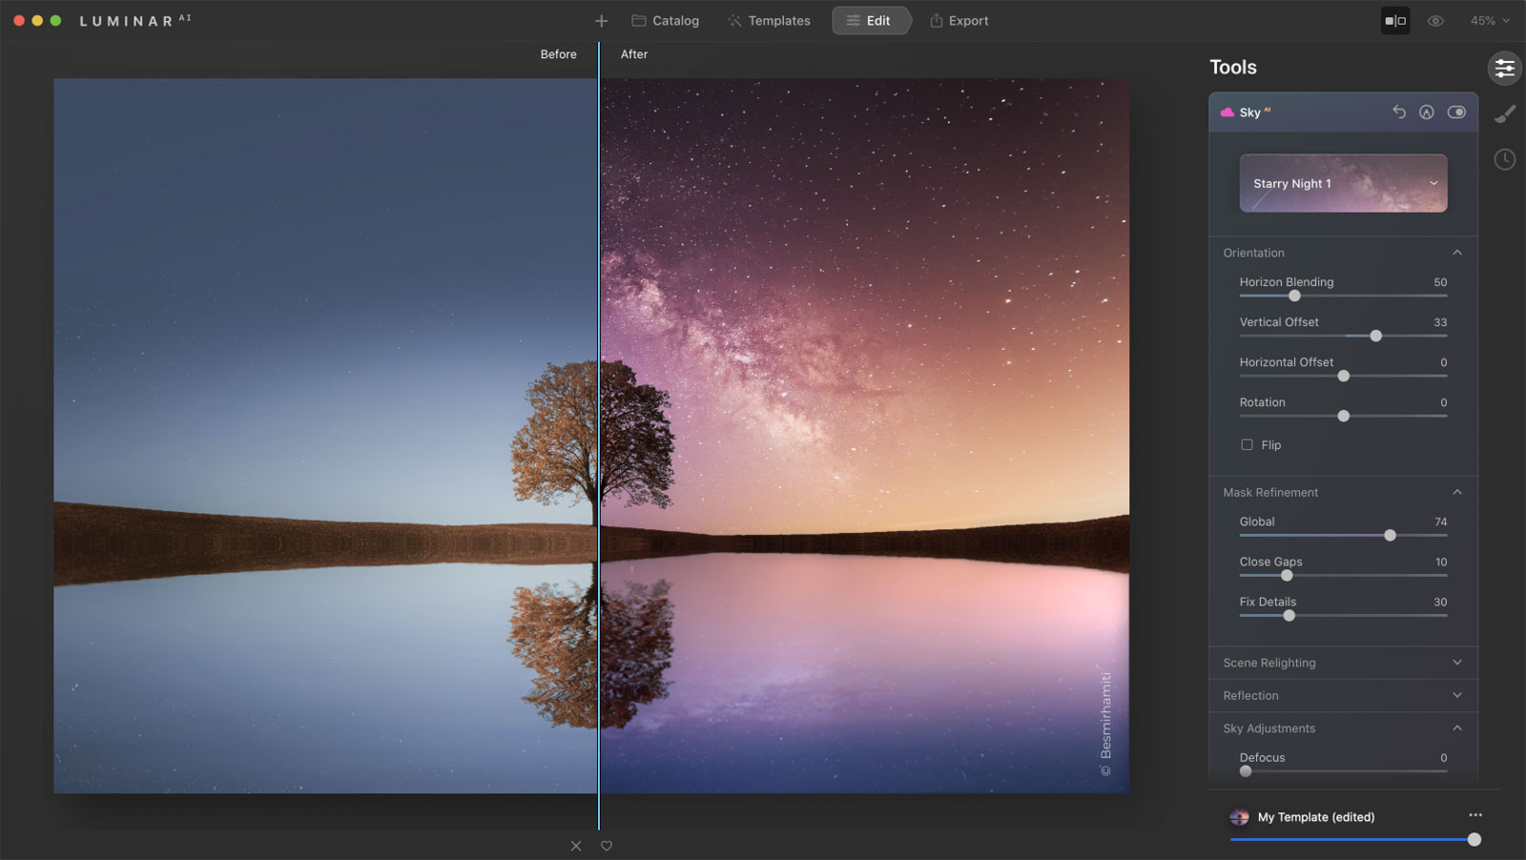
Task: Toggle the Sky tool visibility switch
Action: (x=1456, y=112)
